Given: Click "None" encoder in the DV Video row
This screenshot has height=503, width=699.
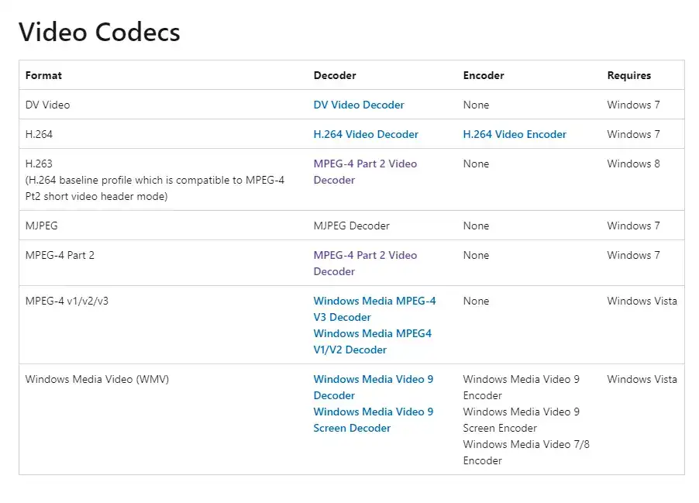Looking at the screenshot, I should 476,105.
